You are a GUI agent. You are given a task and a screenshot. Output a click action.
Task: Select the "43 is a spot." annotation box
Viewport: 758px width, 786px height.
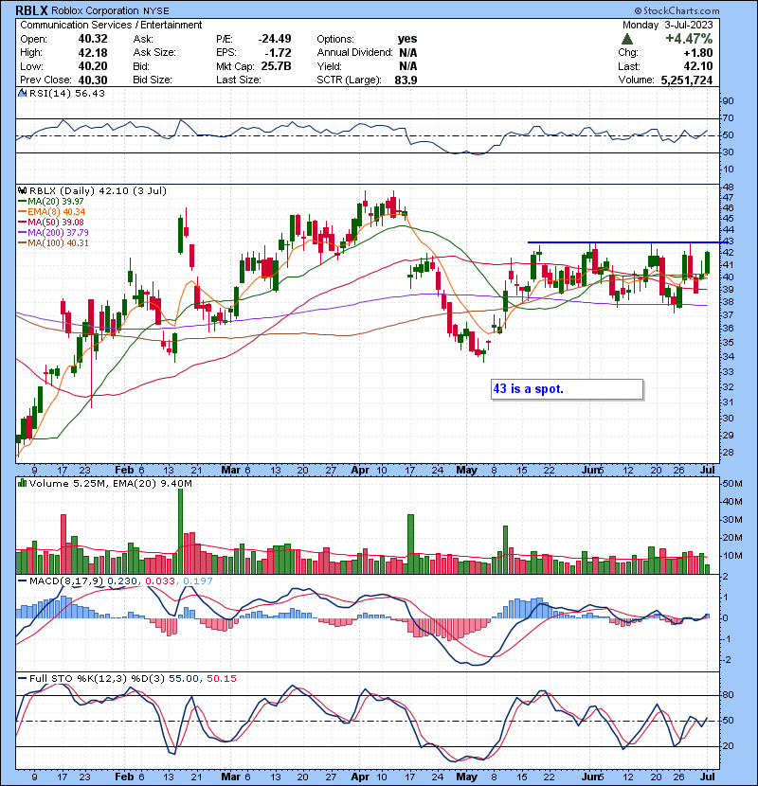click(x=567, y=388)
